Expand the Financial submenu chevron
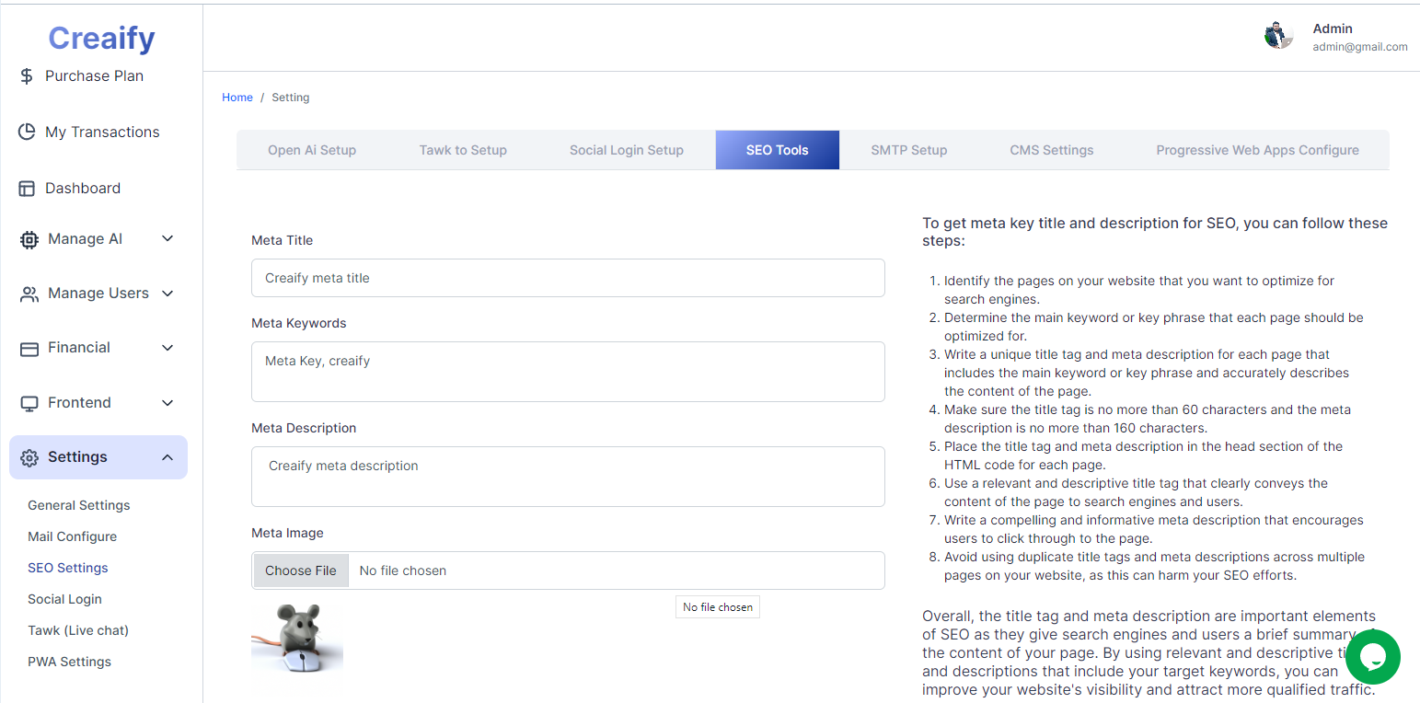Screen dimensions: 1420x703 [x=167, y=348]
